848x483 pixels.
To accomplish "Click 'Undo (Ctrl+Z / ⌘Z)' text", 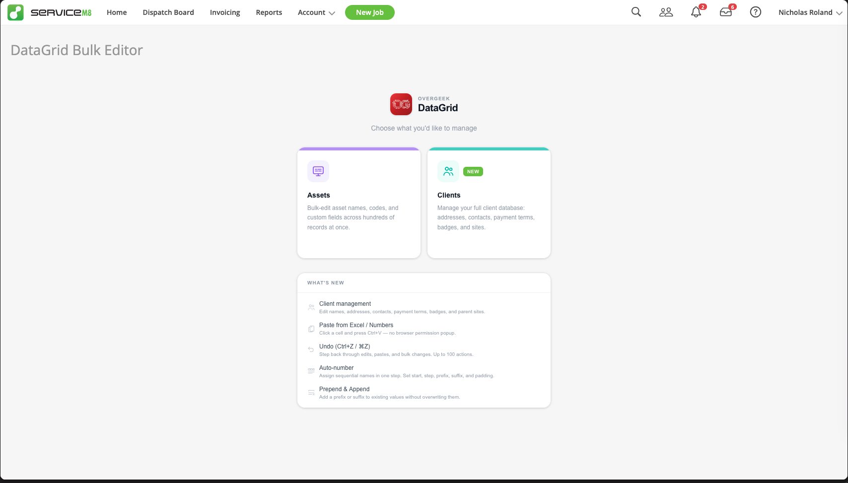I will 345,346.
